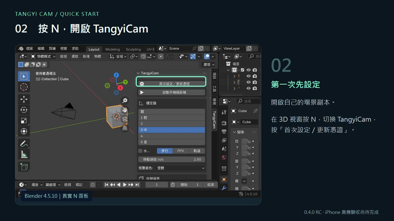Toggle the 水... checkbox
This screenshot has height=221, width=394.
(140, 151)
